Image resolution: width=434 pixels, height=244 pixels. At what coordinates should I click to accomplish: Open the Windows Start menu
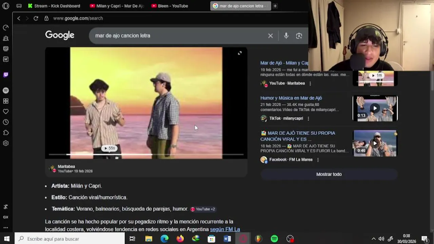pos(7,239)
